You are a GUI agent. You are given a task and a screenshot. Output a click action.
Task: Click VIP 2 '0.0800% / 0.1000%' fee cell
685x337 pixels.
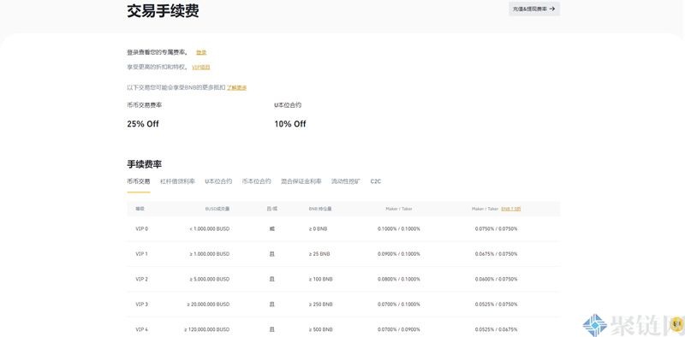399,280
